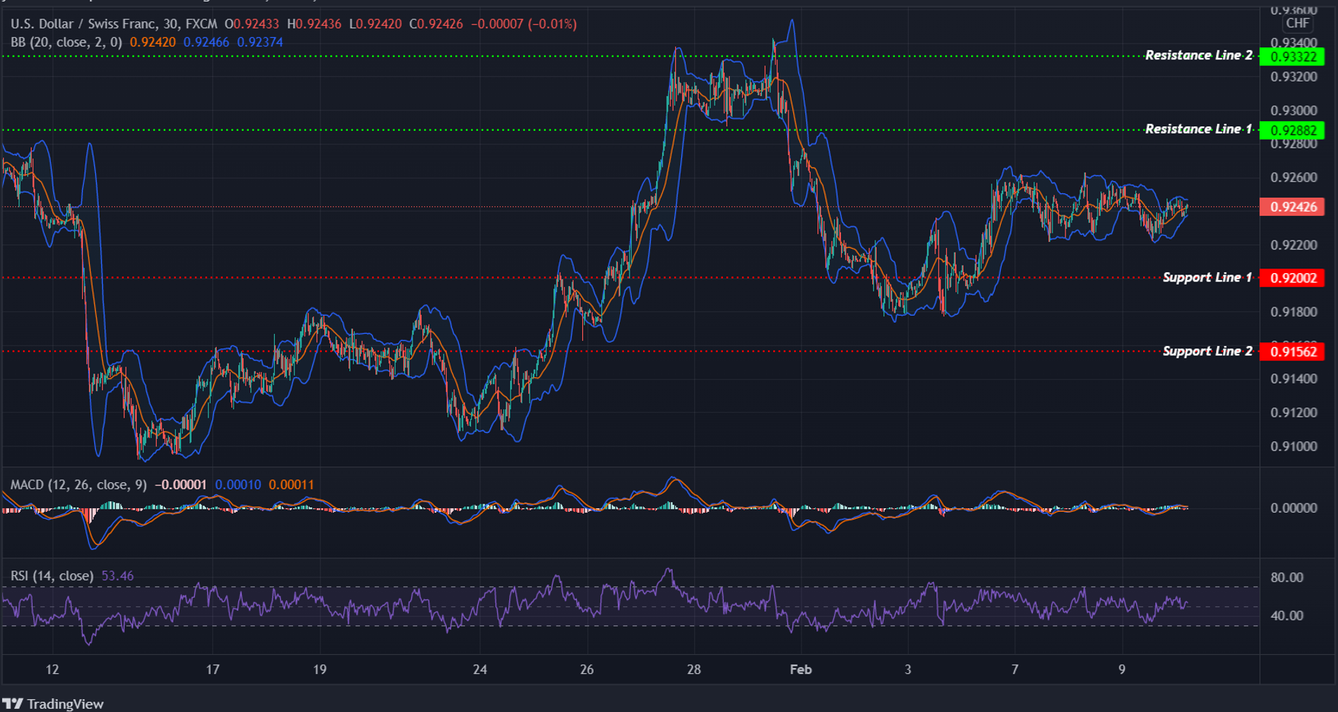Click the RSI value 53.46

117,576
